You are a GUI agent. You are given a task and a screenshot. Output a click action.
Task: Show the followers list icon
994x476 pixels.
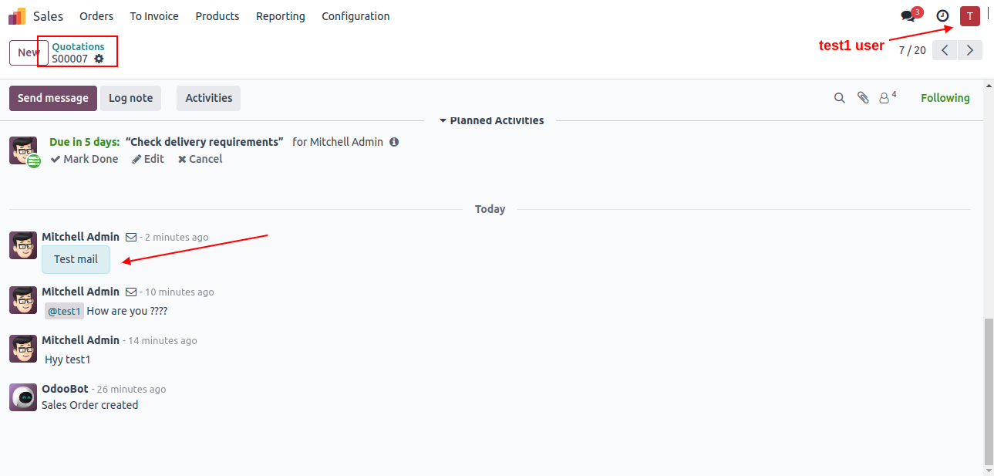[x=888, y=98]
